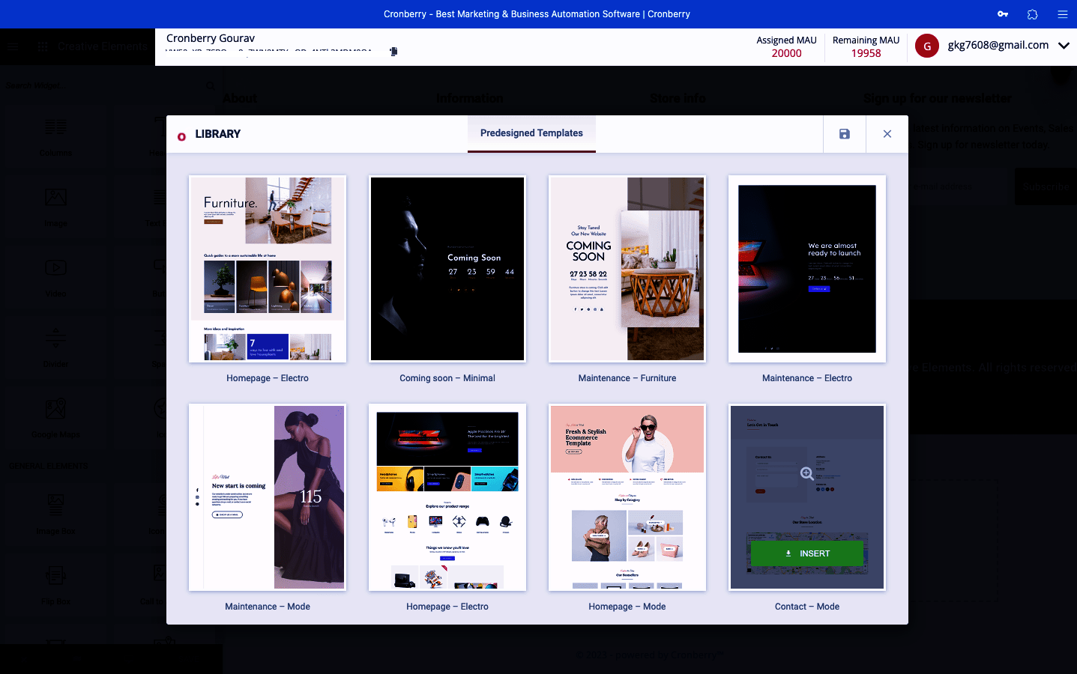Select the Divider widget
1077x674 pixels.
[x=55, y=349]
